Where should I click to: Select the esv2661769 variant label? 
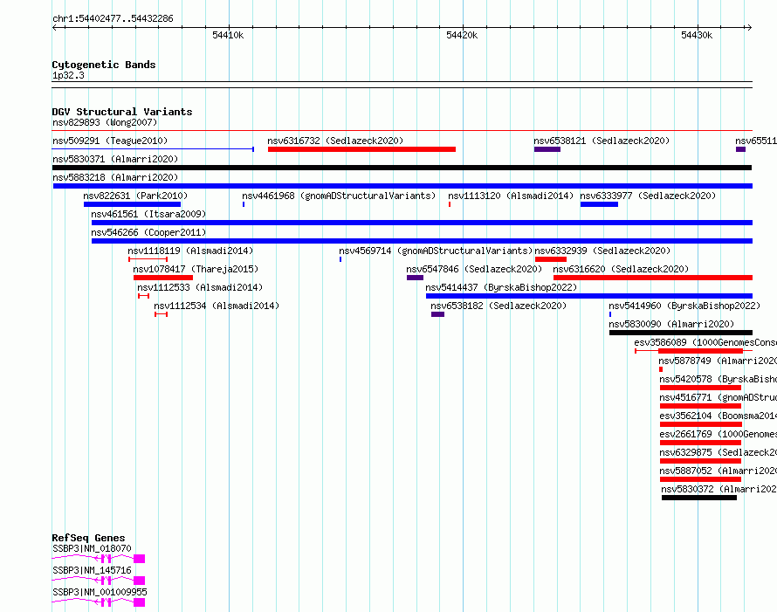(718, 434)
